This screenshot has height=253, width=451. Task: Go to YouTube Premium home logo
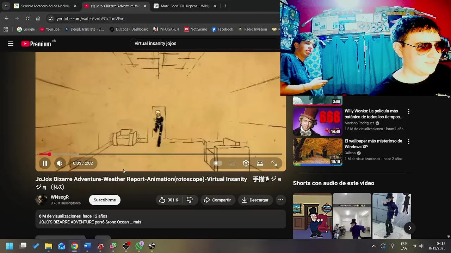[x=36, y=44]
